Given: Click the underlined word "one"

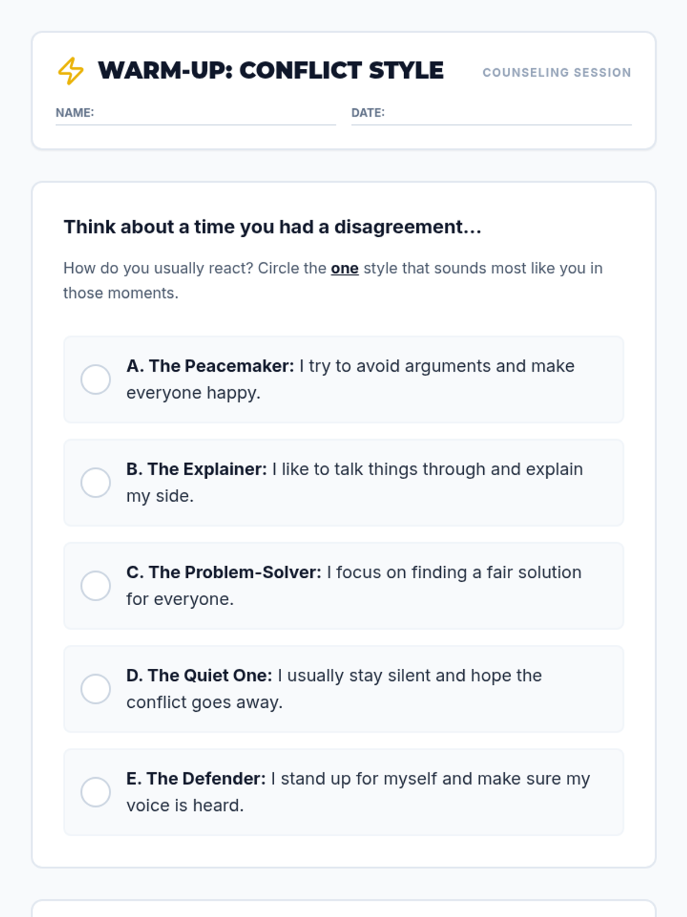Looking at the screenshot, I should point(345,268).
